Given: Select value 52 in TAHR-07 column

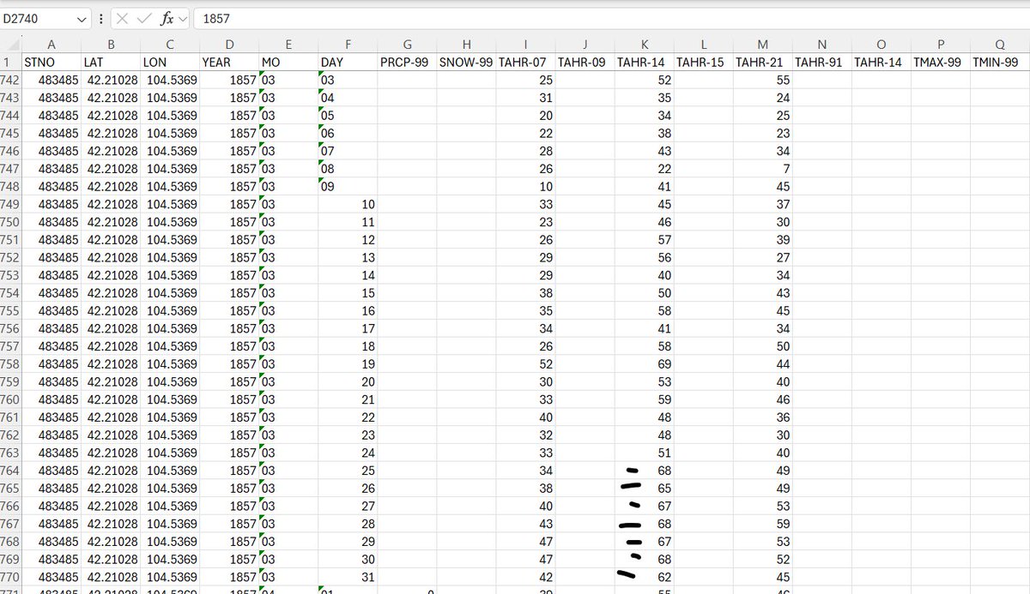Looking at the screenshot, I should click(525, 364).
